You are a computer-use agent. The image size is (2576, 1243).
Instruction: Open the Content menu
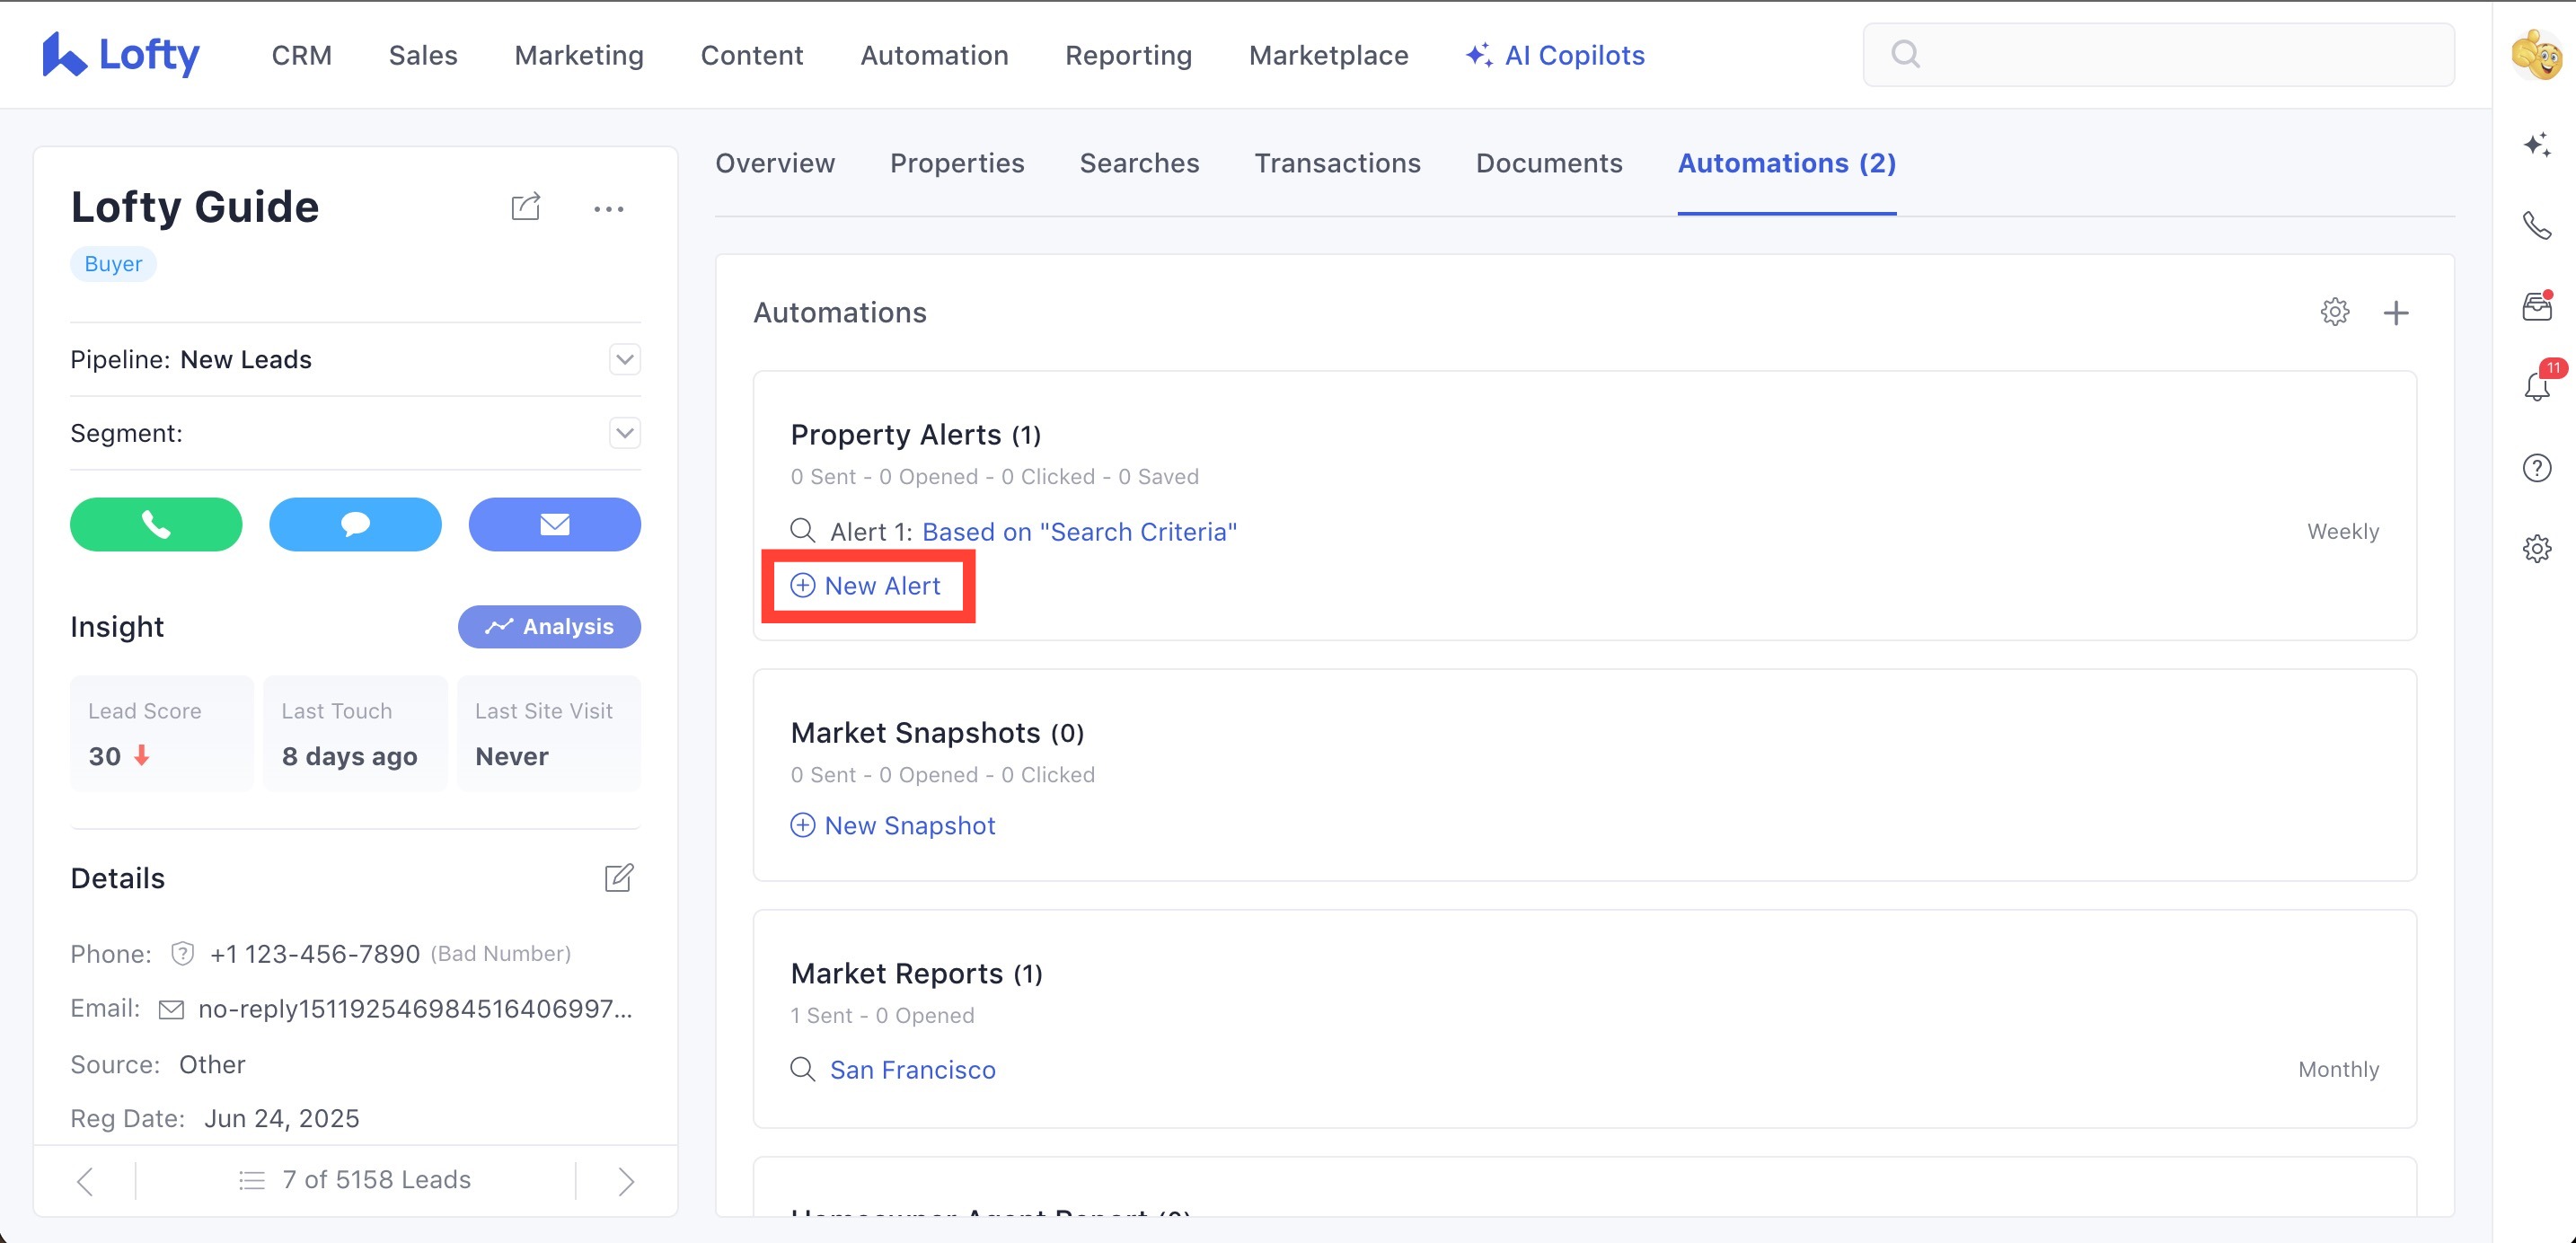(752, 55)
